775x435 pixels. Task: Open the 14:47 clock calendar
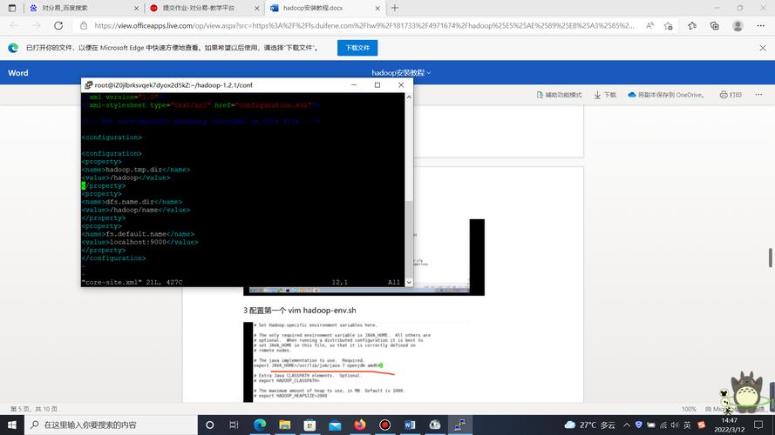729,425
